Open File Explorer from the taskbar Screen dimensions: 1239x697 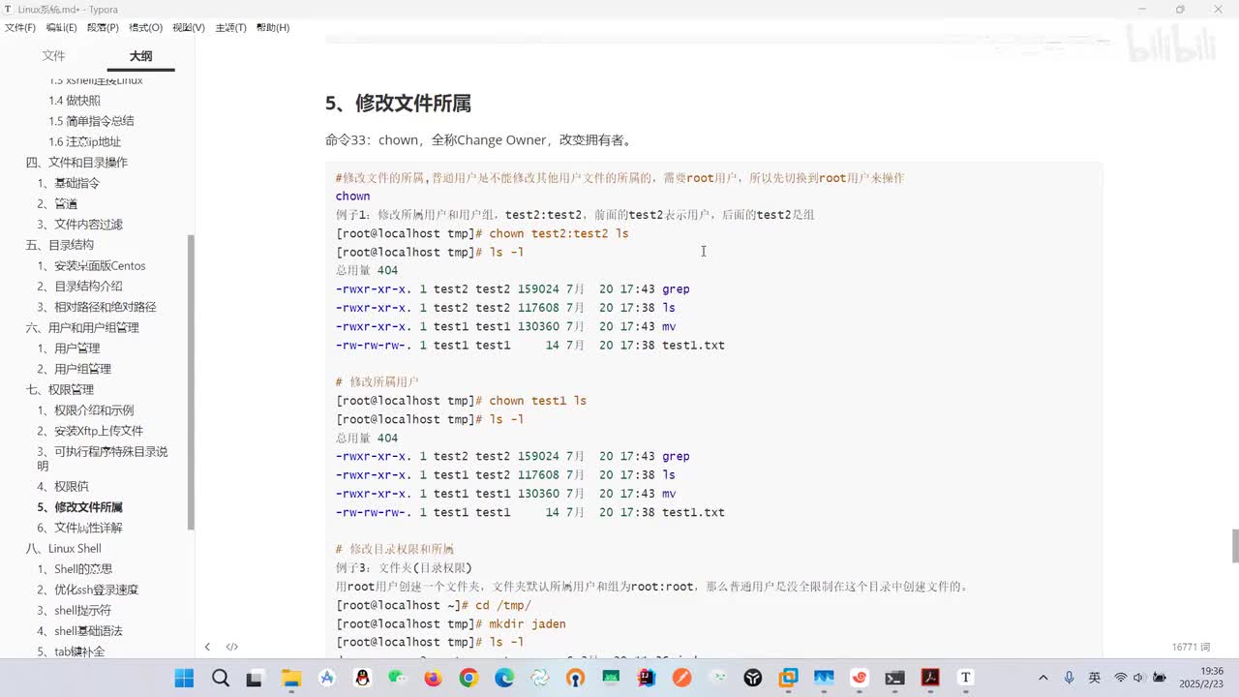pyautogui.click(x=291, y=678)
